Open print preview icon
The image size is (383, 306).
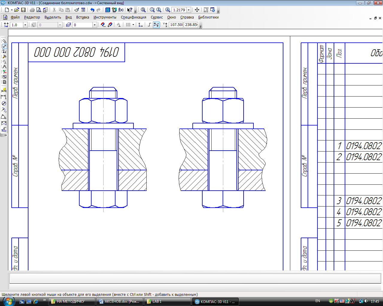[x=39, y=10]
